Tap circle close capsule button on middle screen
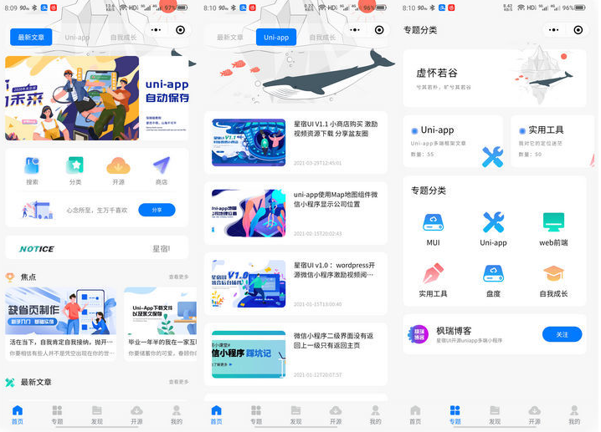The image size is (601, 432). click(379, 30)
